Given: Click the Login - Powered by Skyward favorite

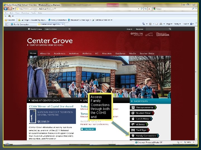Looking at the screenshot, I should (34, 20).
